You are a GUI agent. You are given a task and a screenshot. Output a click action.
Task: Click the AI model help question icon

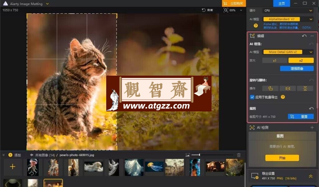(x=256, y=26)
